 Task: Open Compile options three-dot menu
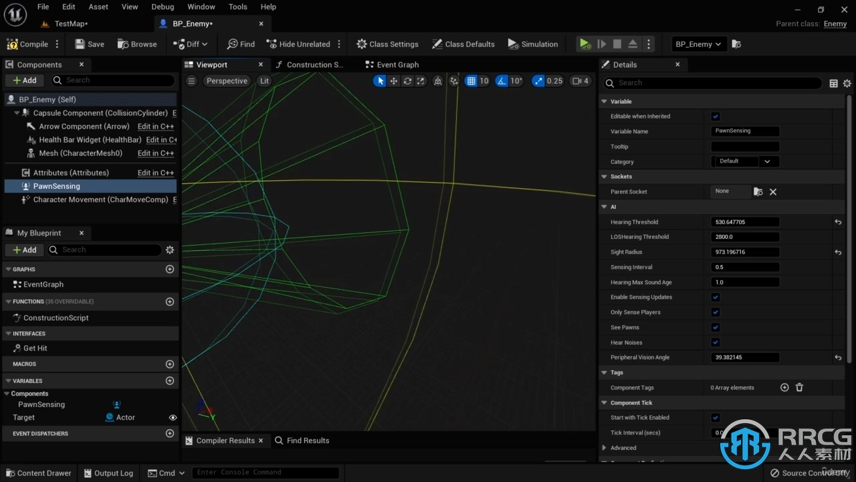[57, 44]
